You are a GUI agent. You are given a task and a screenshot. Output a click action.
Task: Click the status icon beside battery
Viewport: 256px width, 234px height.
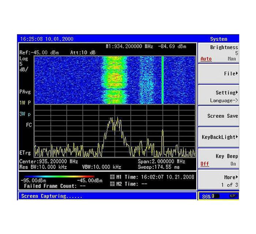click(x=233, y=196)
